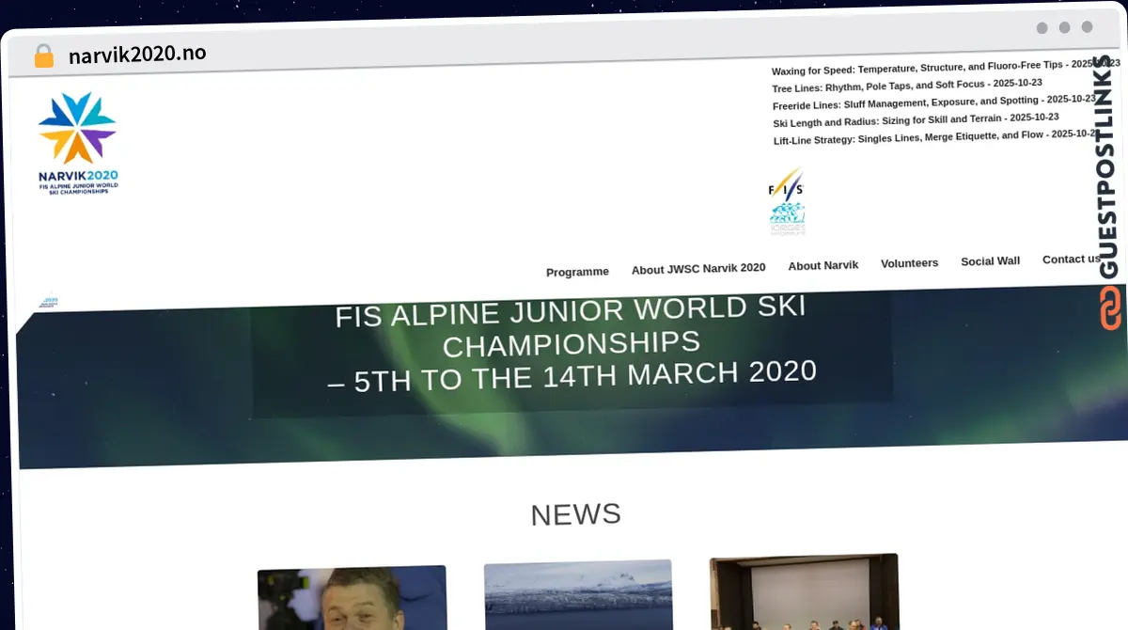Click the leftmost gray window control dot
Viewport: 1128px width, 630px height.
click(1042, 28)
